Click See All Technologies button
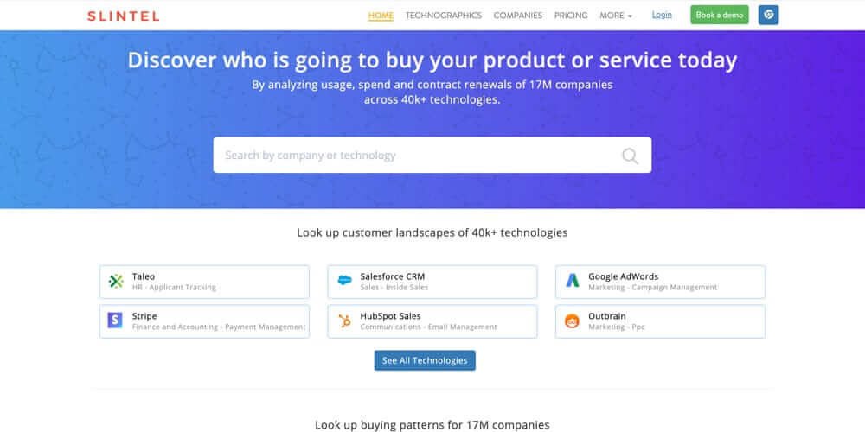This screenshot has height=432, width=865. pyautogui.click(x=425, y=360)
